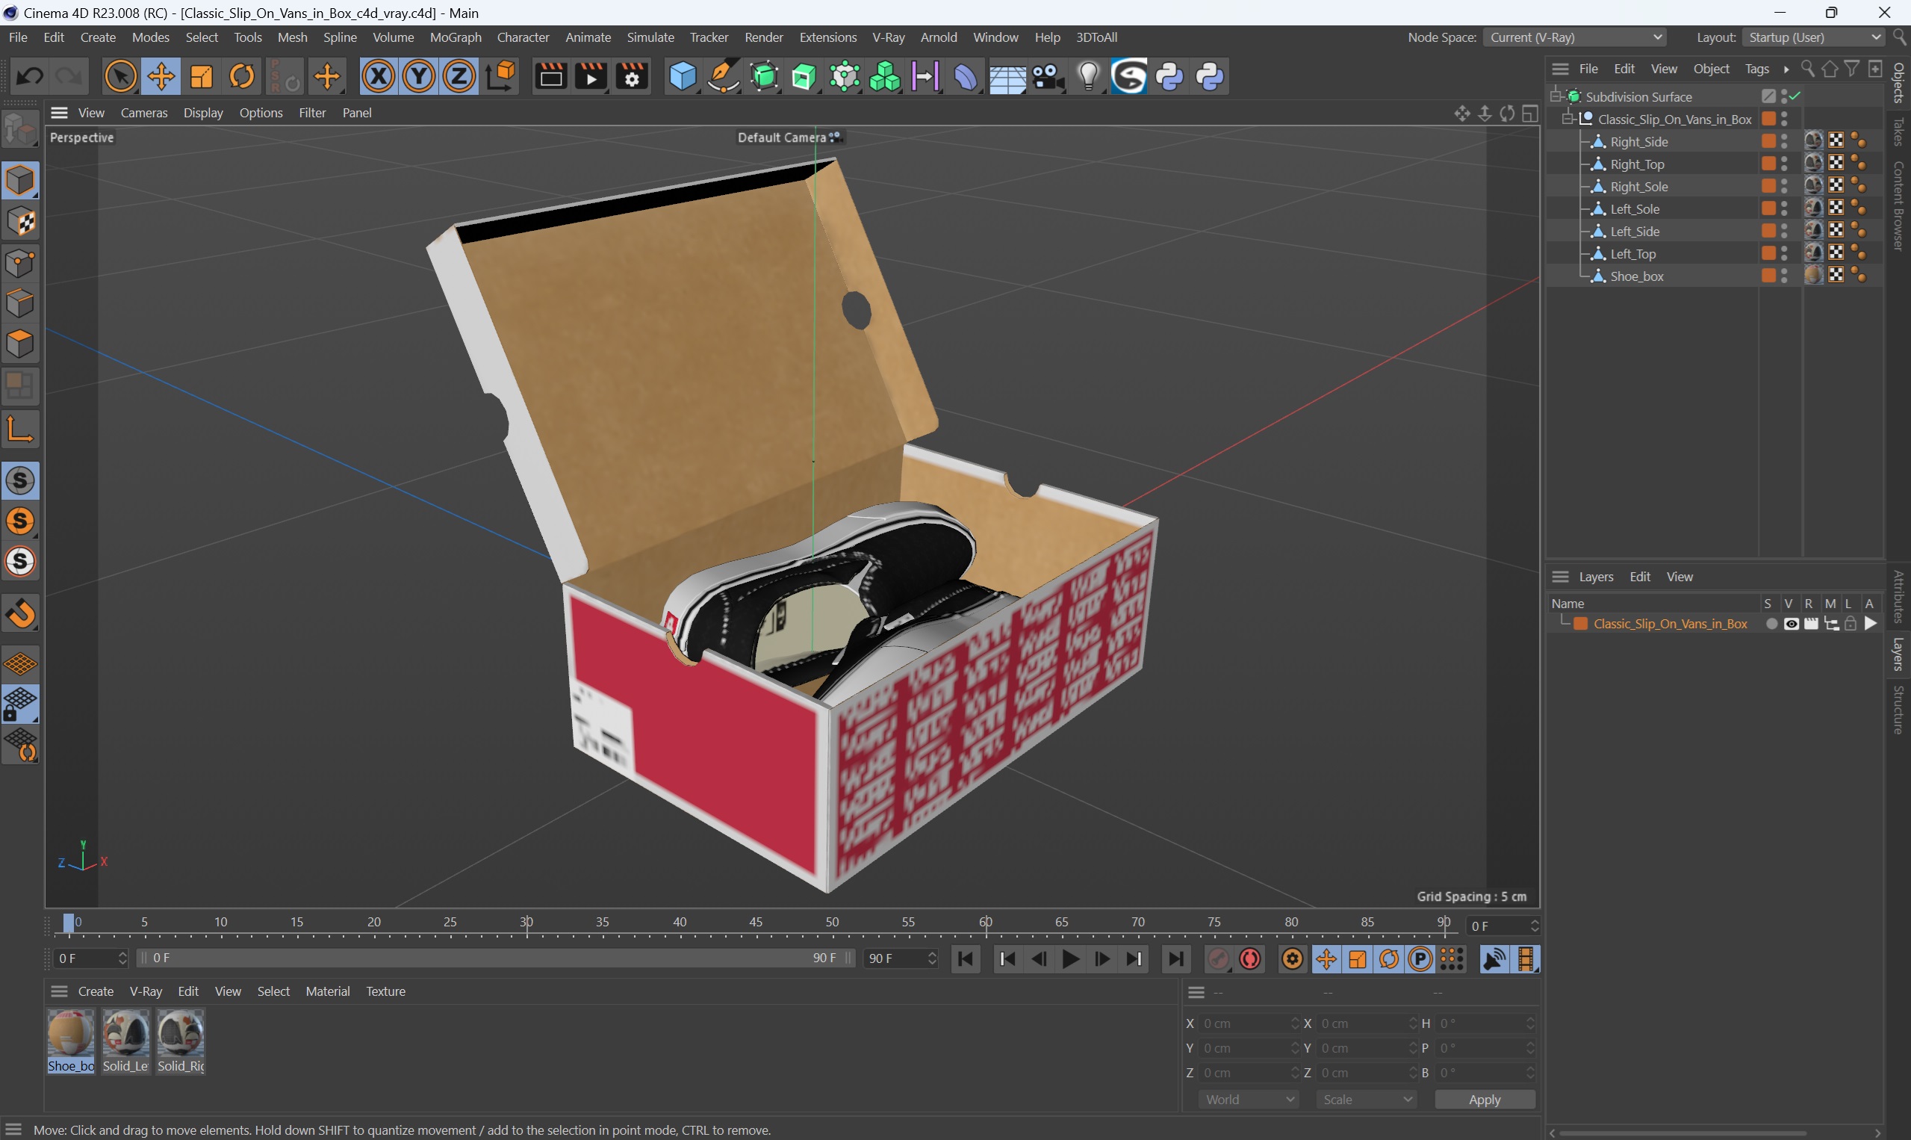Click the orange layer swatch for Shoe_box
Screen dimensions: 1911x1140
[1768, 275]
